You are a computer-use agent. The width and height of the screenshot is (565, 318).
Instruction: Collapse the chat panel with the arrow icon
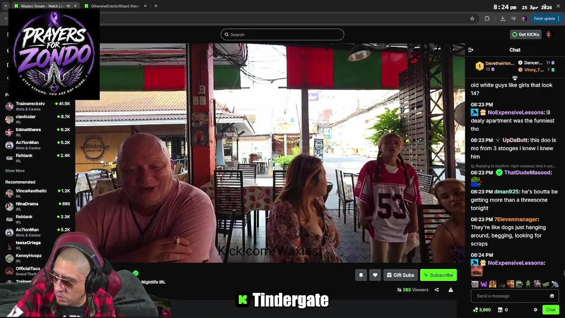(x=471, y=50)
